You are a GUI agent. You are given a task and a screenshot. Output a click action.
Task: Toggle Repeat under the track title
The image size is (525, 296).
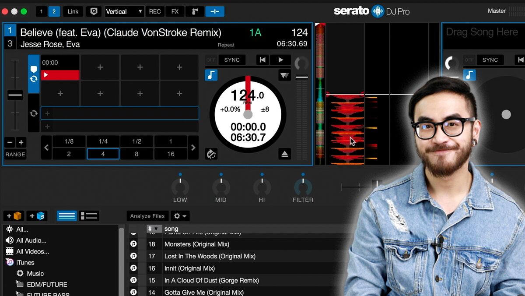226,45
